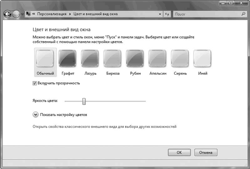Choose the Лазурь window color

90,59
